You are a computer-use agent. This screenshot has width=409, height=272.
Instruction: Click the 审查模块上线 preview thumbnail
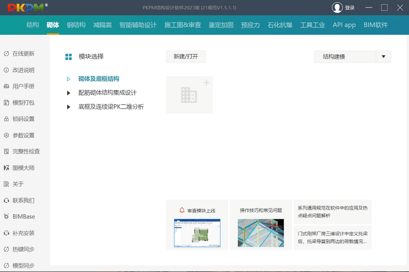click(197, 233)
